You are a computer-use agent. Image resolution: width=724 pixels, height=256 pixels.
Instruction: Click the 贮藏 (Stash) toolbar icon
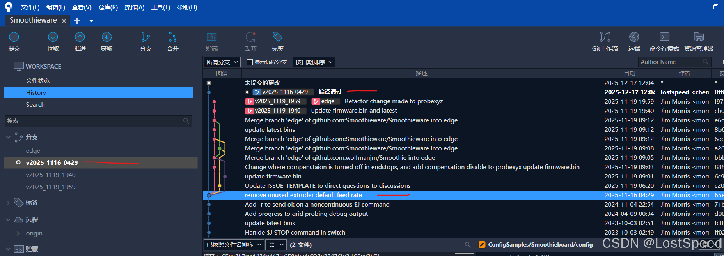coord(211,37)
